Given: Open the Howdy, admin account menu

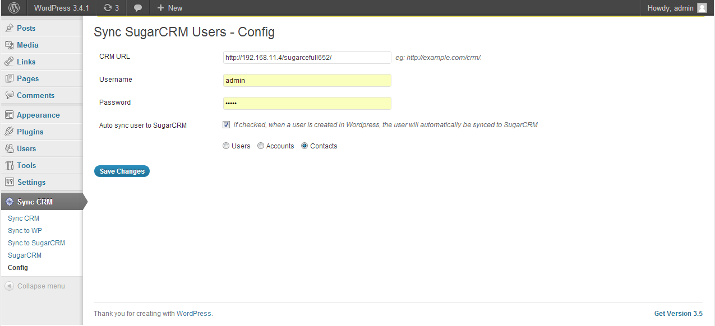Looking at the screenshot, I should (x=677, y=8).
